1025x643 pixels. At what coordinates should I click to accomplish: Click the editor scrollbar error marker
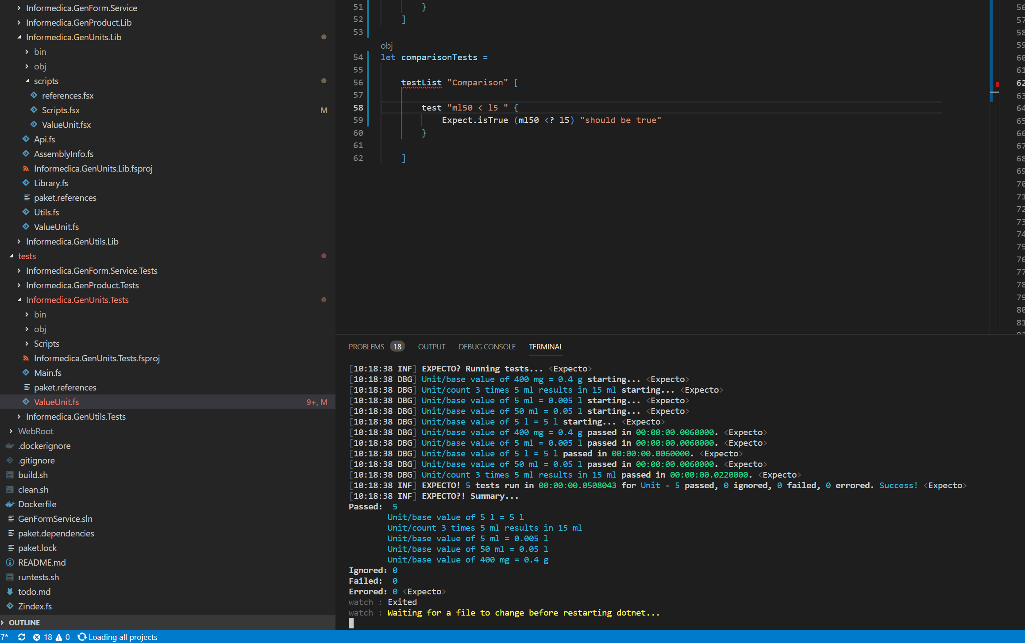click(x=997, y=85)
